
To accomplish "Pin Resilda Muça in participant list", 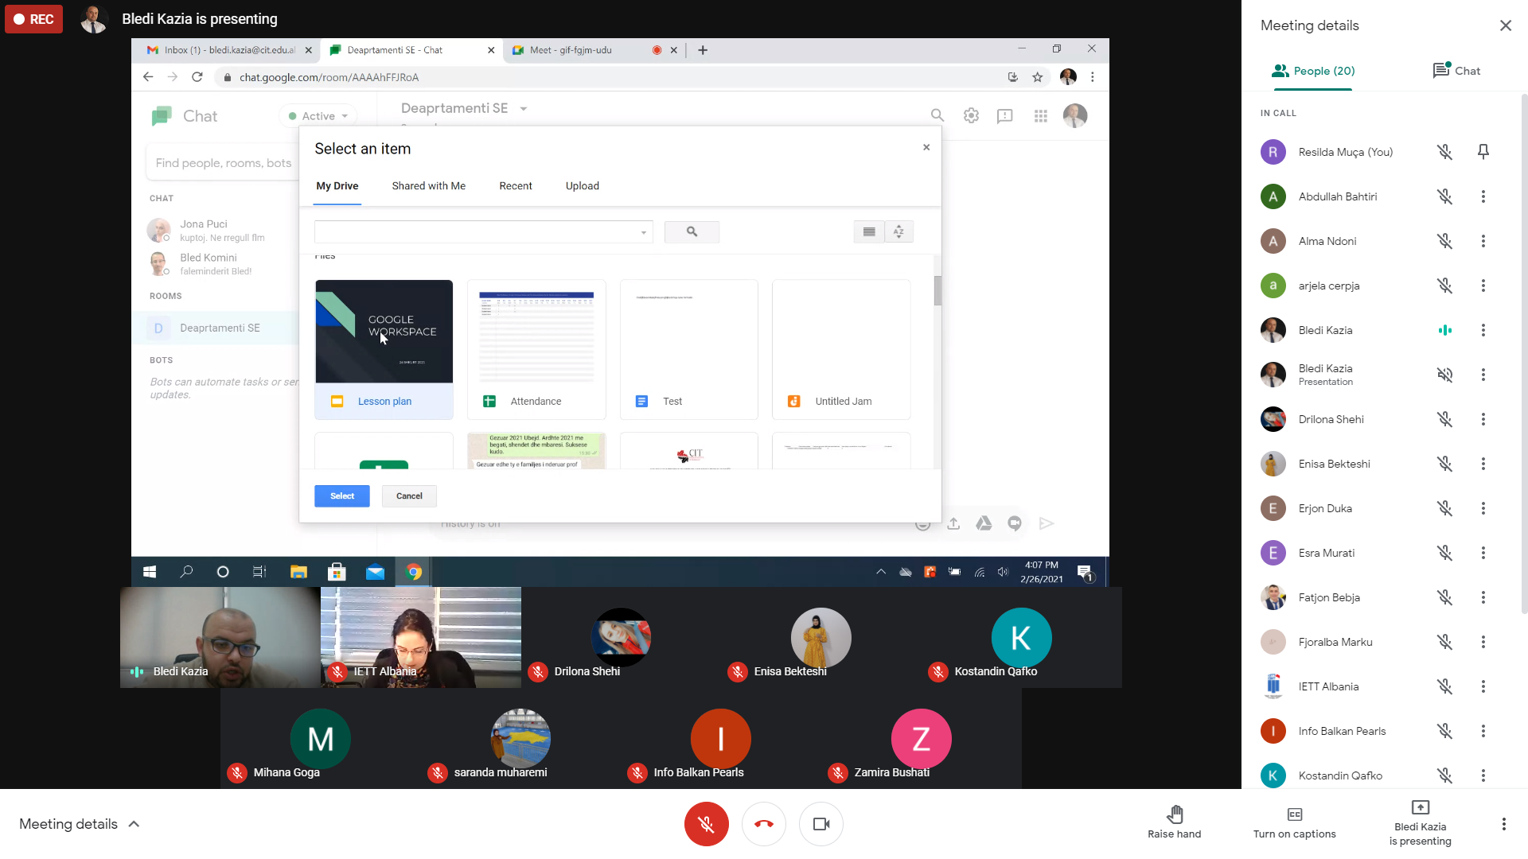I will coord(1483,152).
